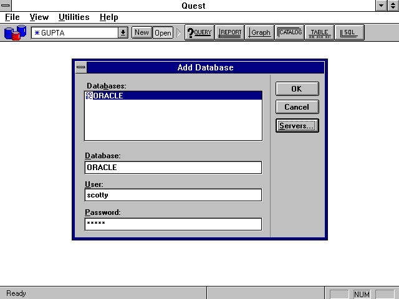The width and height of the screenshot is (399, 299).
Task: Click into the User field containing scotty
Action: coord(173,195)
